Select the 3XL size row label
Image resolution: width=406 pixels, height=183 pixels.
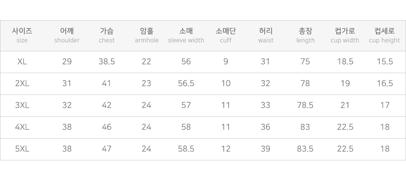(x=22, y=105)
